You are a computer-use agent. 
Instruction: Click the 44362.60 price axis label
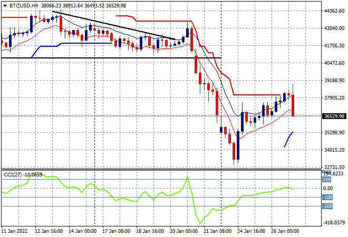pyautogui.click(x=334, y=11)
